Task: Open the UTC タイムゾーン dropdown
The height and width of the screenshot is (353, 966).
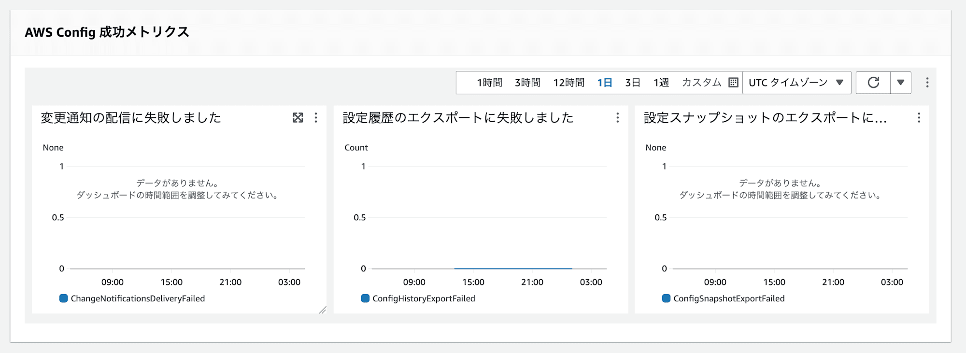Action: 796,83
